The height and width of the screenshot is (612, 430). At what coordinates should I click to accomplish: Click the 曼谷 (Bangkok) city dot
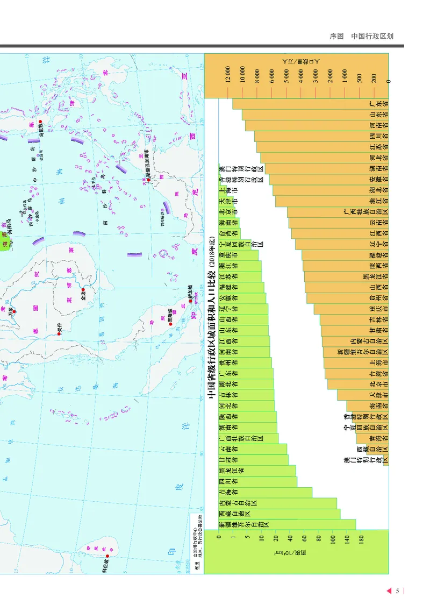click(59, 333)
